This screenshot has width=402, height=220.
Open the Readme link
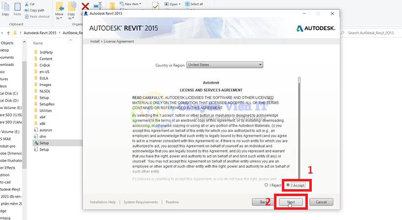[x=172, y=202]
